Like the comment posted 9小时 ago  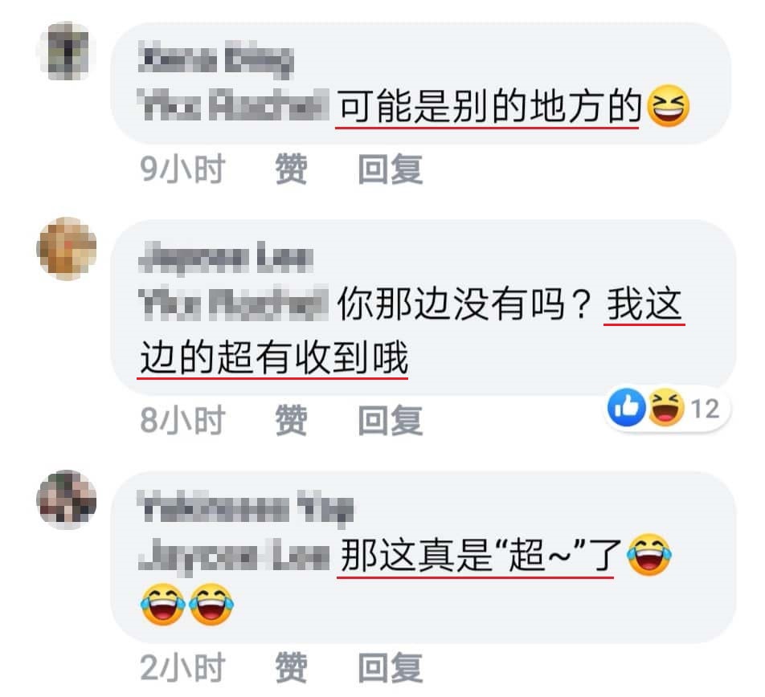click(291, 169)
